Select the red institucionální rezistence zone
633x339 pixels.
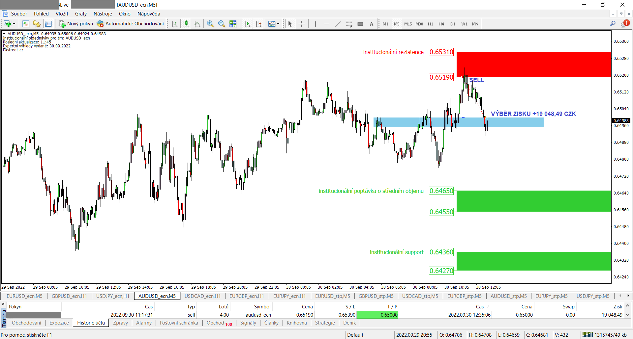tap(534, 64)
